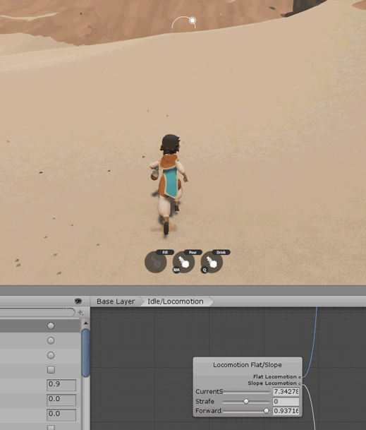Click the Q key badge on Drink
The height and width of the screenshot is (430, 366).
pyautogui.click(x=204, y=270)
